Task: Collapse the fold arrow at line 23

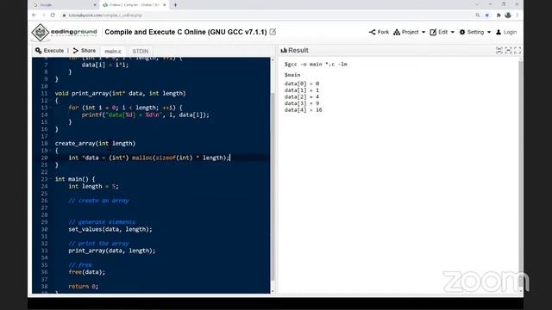Action: coord(51,179)
